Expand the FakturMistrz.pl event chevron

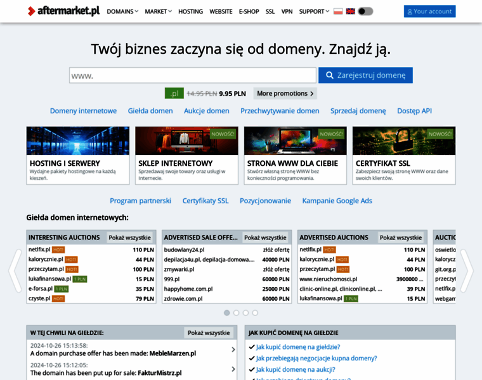pyautogui.click(x=233, y=369)
